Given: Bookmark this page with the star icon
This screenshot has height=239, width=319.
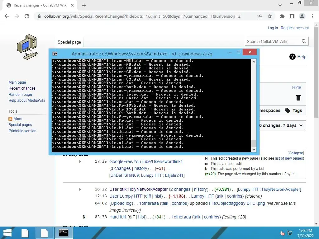Looking at the screenshot, I should [270, 16].
